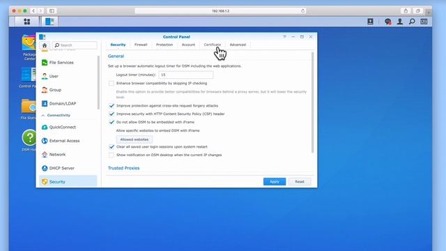The width and height of the screenshot is (446, 251).
Task: Toggle HTTP Content Security Policy checkbox
Action: coord(111,114)
